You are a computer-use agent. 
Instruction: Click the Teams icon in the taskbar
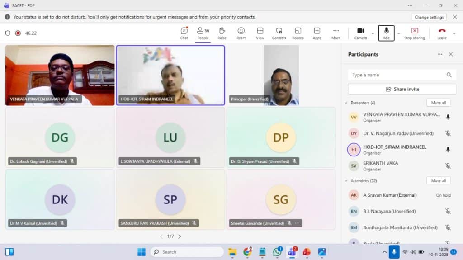click(x=292, y=252)
